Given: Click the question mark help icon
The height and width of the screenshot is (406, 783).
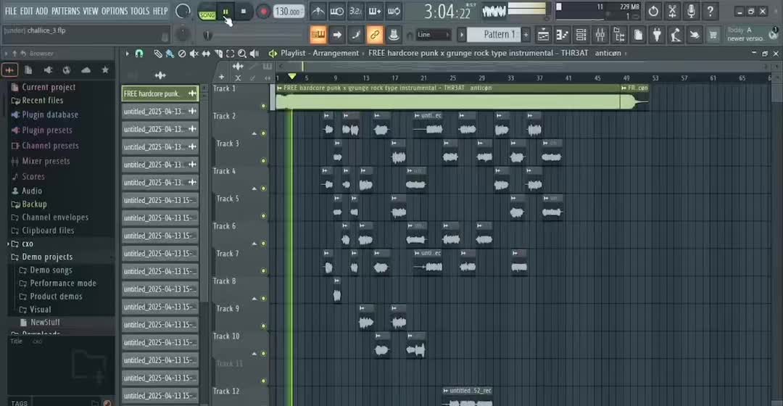Looking at the screenshot, I should click(x=710, y=10).
